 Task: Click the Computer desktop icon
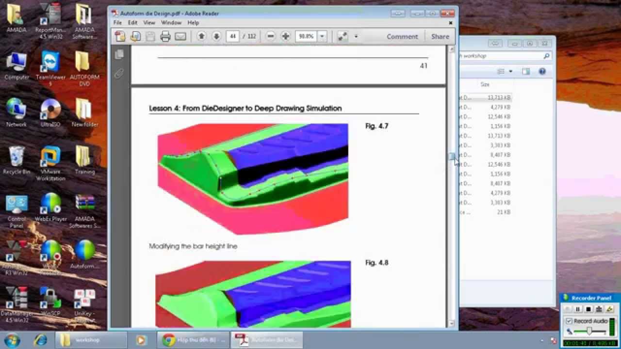pos(16,65)
